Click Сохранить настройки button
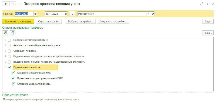The width and height of the screenshot is (216, 103). click(x=113, y=22)
